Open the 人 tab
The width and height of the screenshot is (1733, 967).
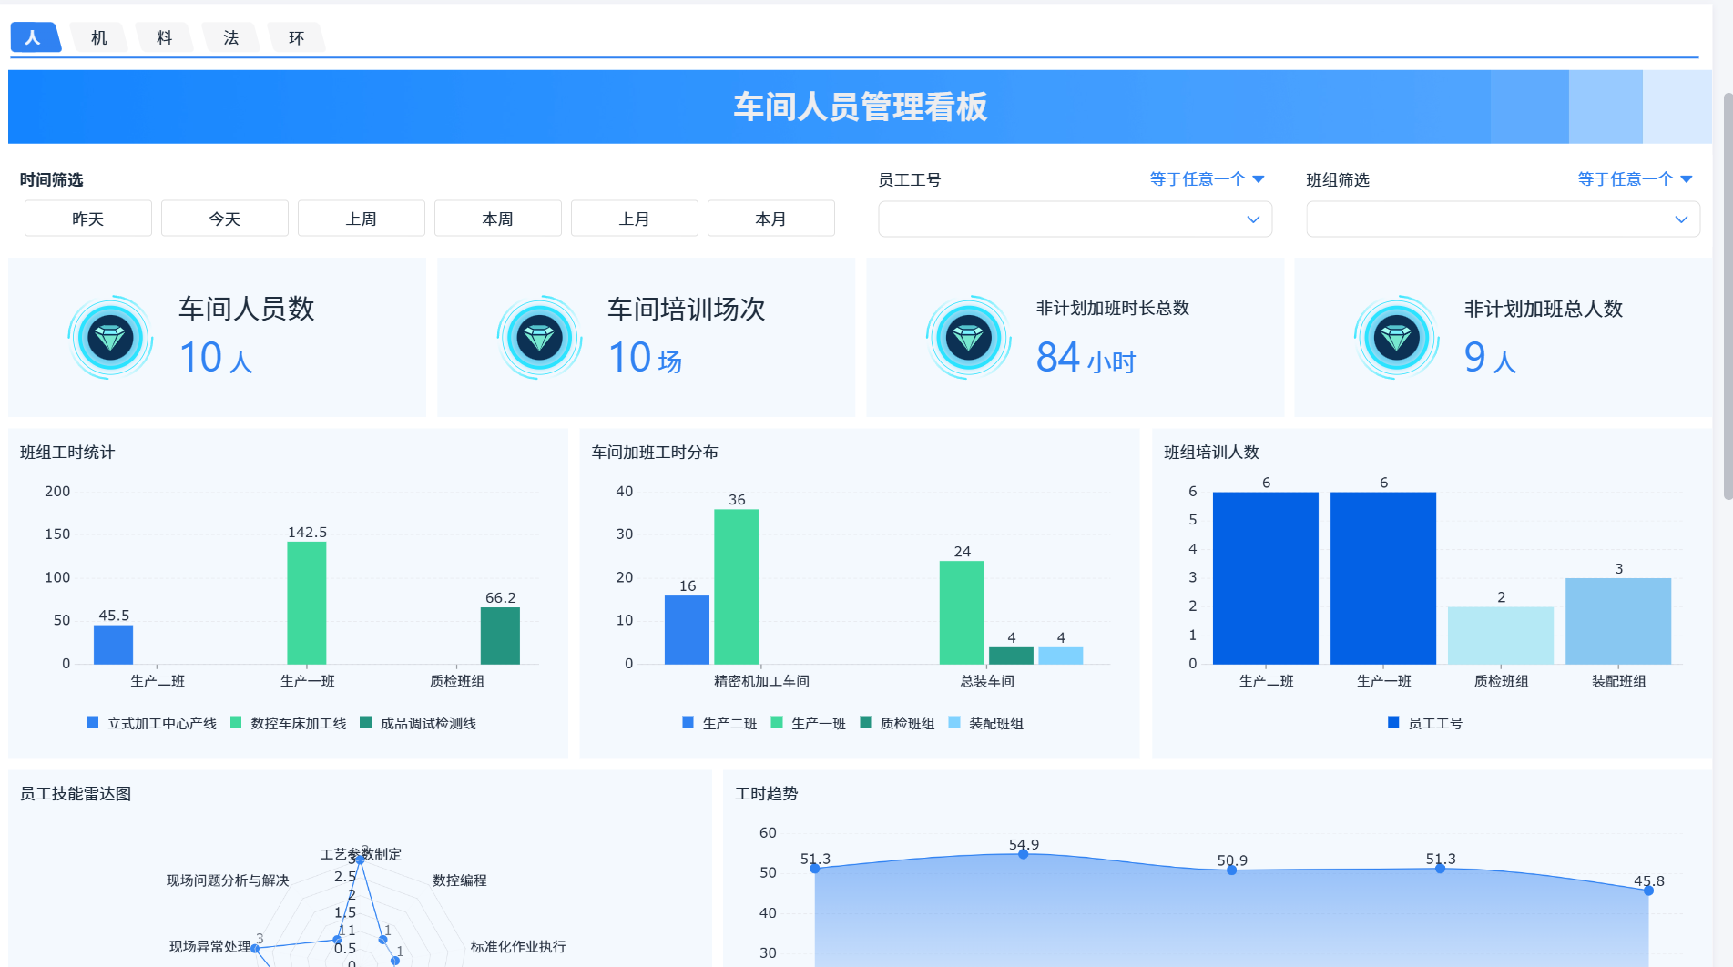[x=34, y=37]
